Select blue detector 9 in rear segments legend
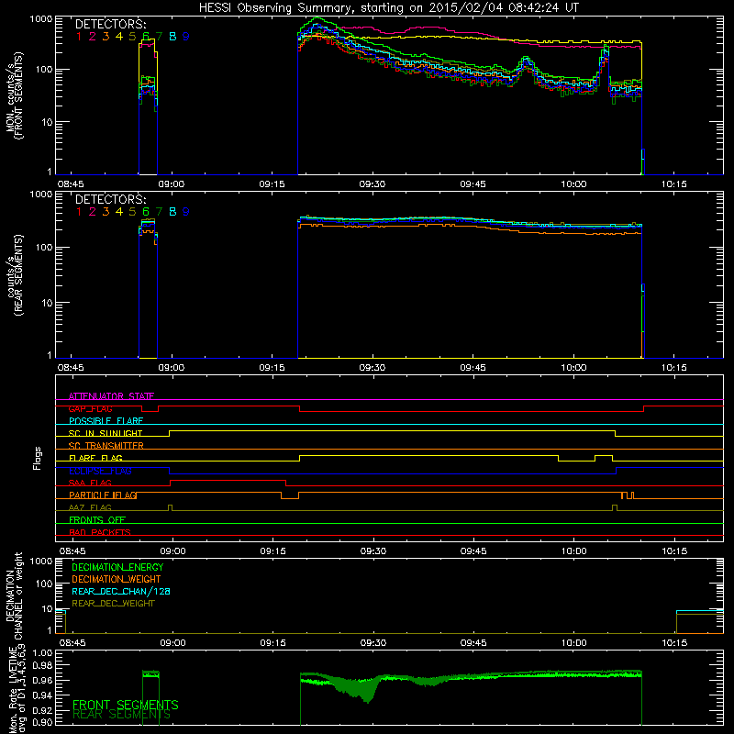 click(186, 212)
